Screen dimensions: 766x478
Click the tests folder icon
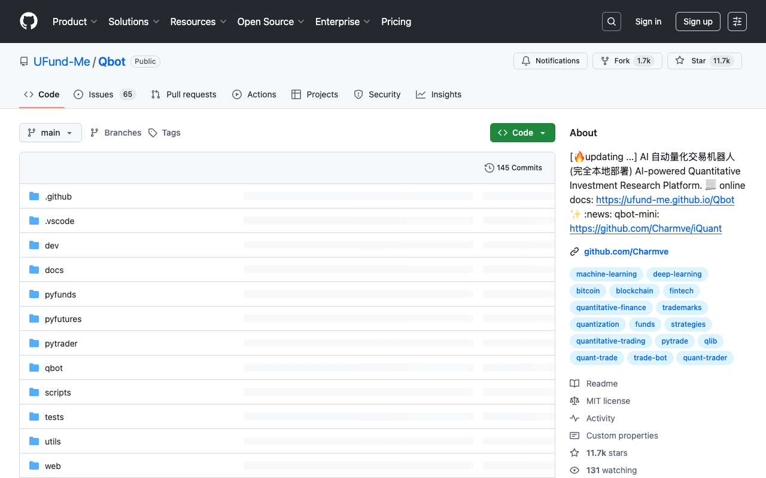pos(34,417)
